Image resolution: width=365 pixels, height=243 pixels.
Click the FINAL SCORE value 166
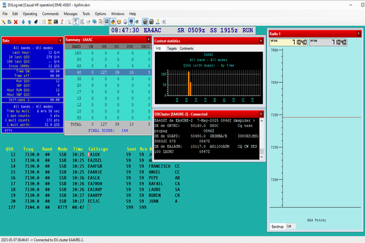coord(125,130)
